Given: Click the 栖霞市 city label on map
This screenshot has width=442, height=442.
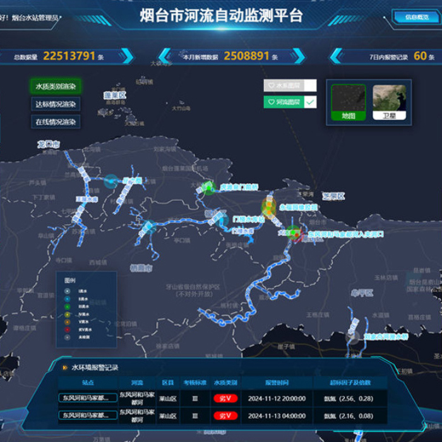Looking at the screenshot, I should pos(141,268).
